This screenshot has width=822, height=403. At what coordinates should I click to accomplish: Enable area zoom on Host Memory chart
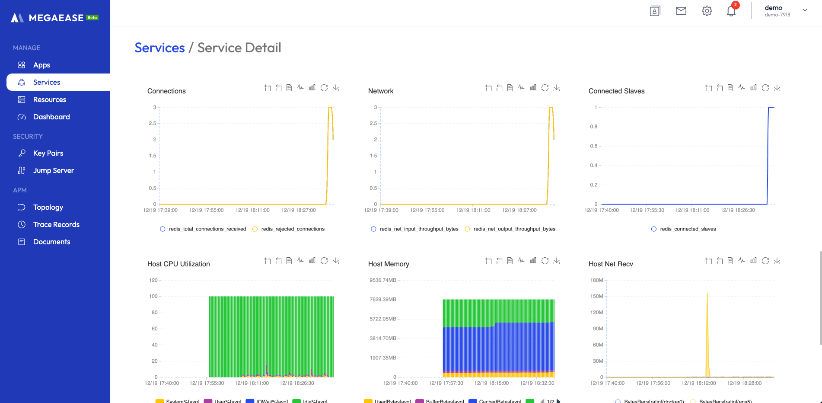[x=488, y=261]
